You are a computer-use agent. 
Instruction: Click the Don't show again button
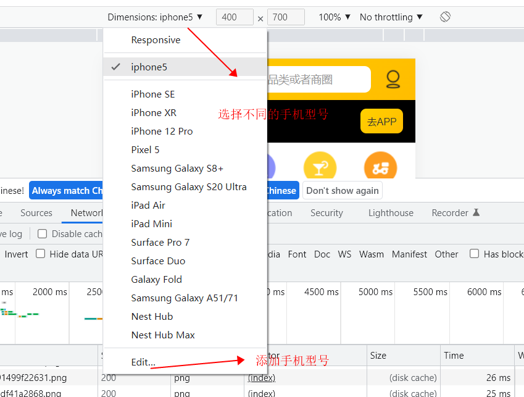342,191
